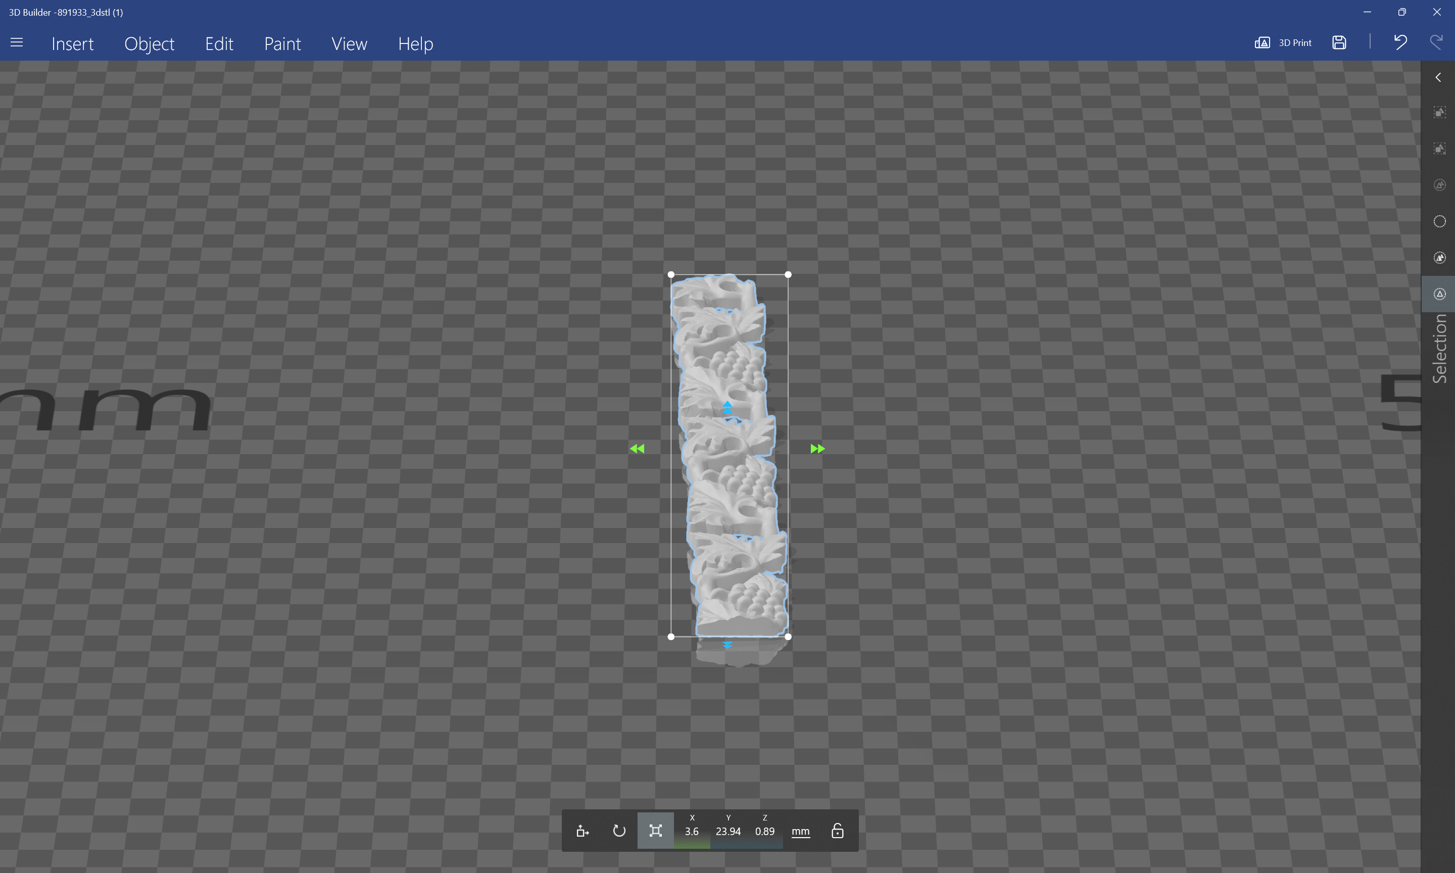This screenshot has width=1455, height=873.
Task: Click the empty dashed circle selection icon
Action: (x=1439, y=221)
